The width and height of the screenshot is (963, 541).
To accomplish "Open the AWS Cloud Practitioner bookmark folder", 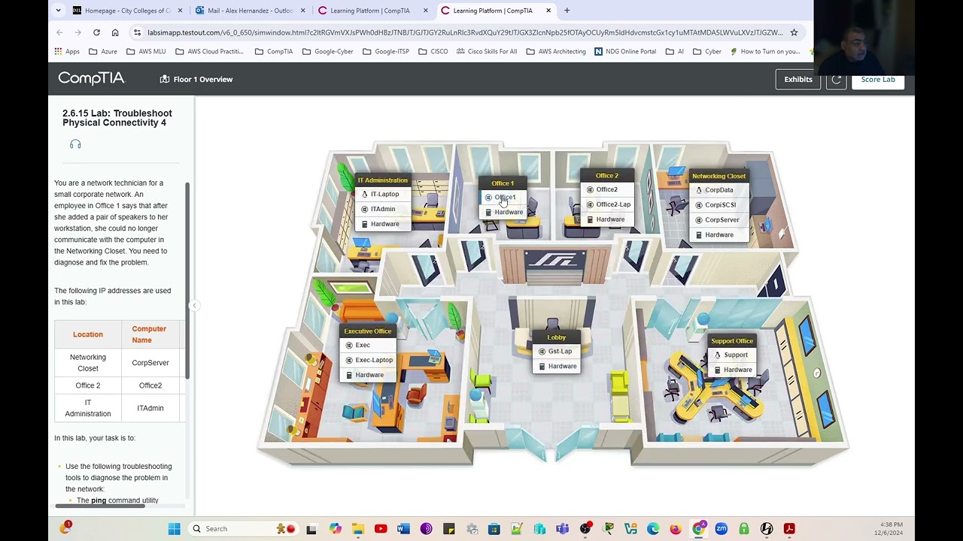I will pyautogui.click(x=209, y=52).
